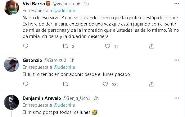Image resolution: width=185 pixels, height=117 pixels.
Task: Share Vivi Barría's tweet
Action: (151, 46)
